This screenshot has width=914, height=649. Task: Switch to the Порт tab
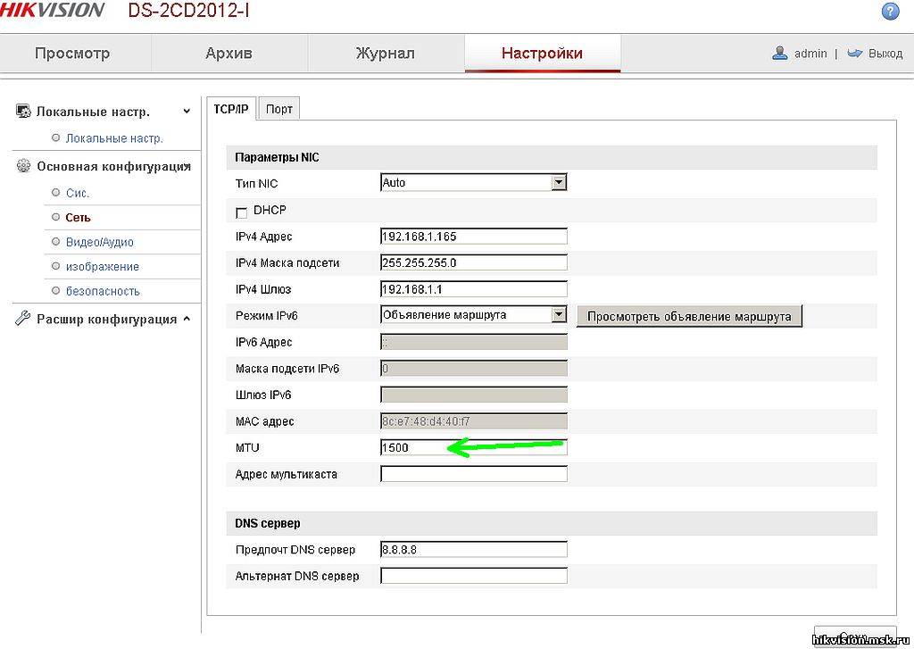pyautogui.click(x=278, y=109)
